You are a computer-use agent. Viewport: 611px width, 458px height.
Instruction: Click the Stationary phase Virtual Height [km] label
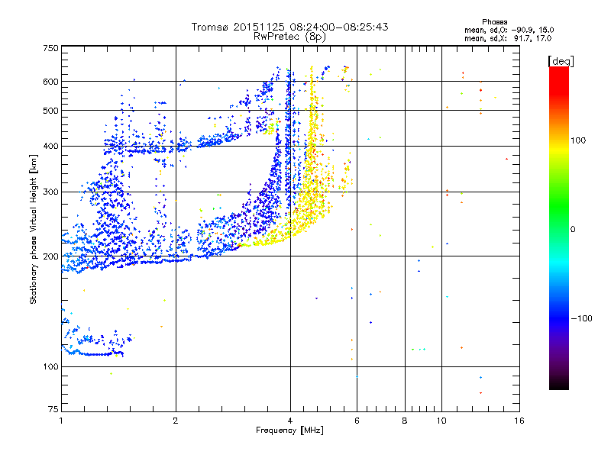click(34, 230)
